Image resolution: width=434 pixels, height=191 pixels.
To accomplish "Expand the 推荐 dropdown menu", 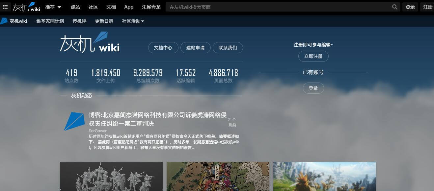I will pyautogui.click(x=52, y=7).
